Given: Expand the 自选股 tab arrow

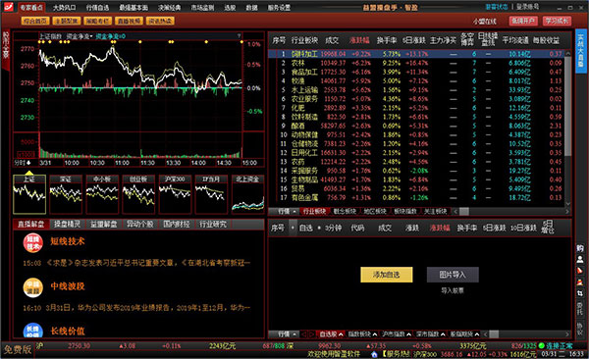Looking at the screenshot, I should pyautogui.click(x=341, y=334).
